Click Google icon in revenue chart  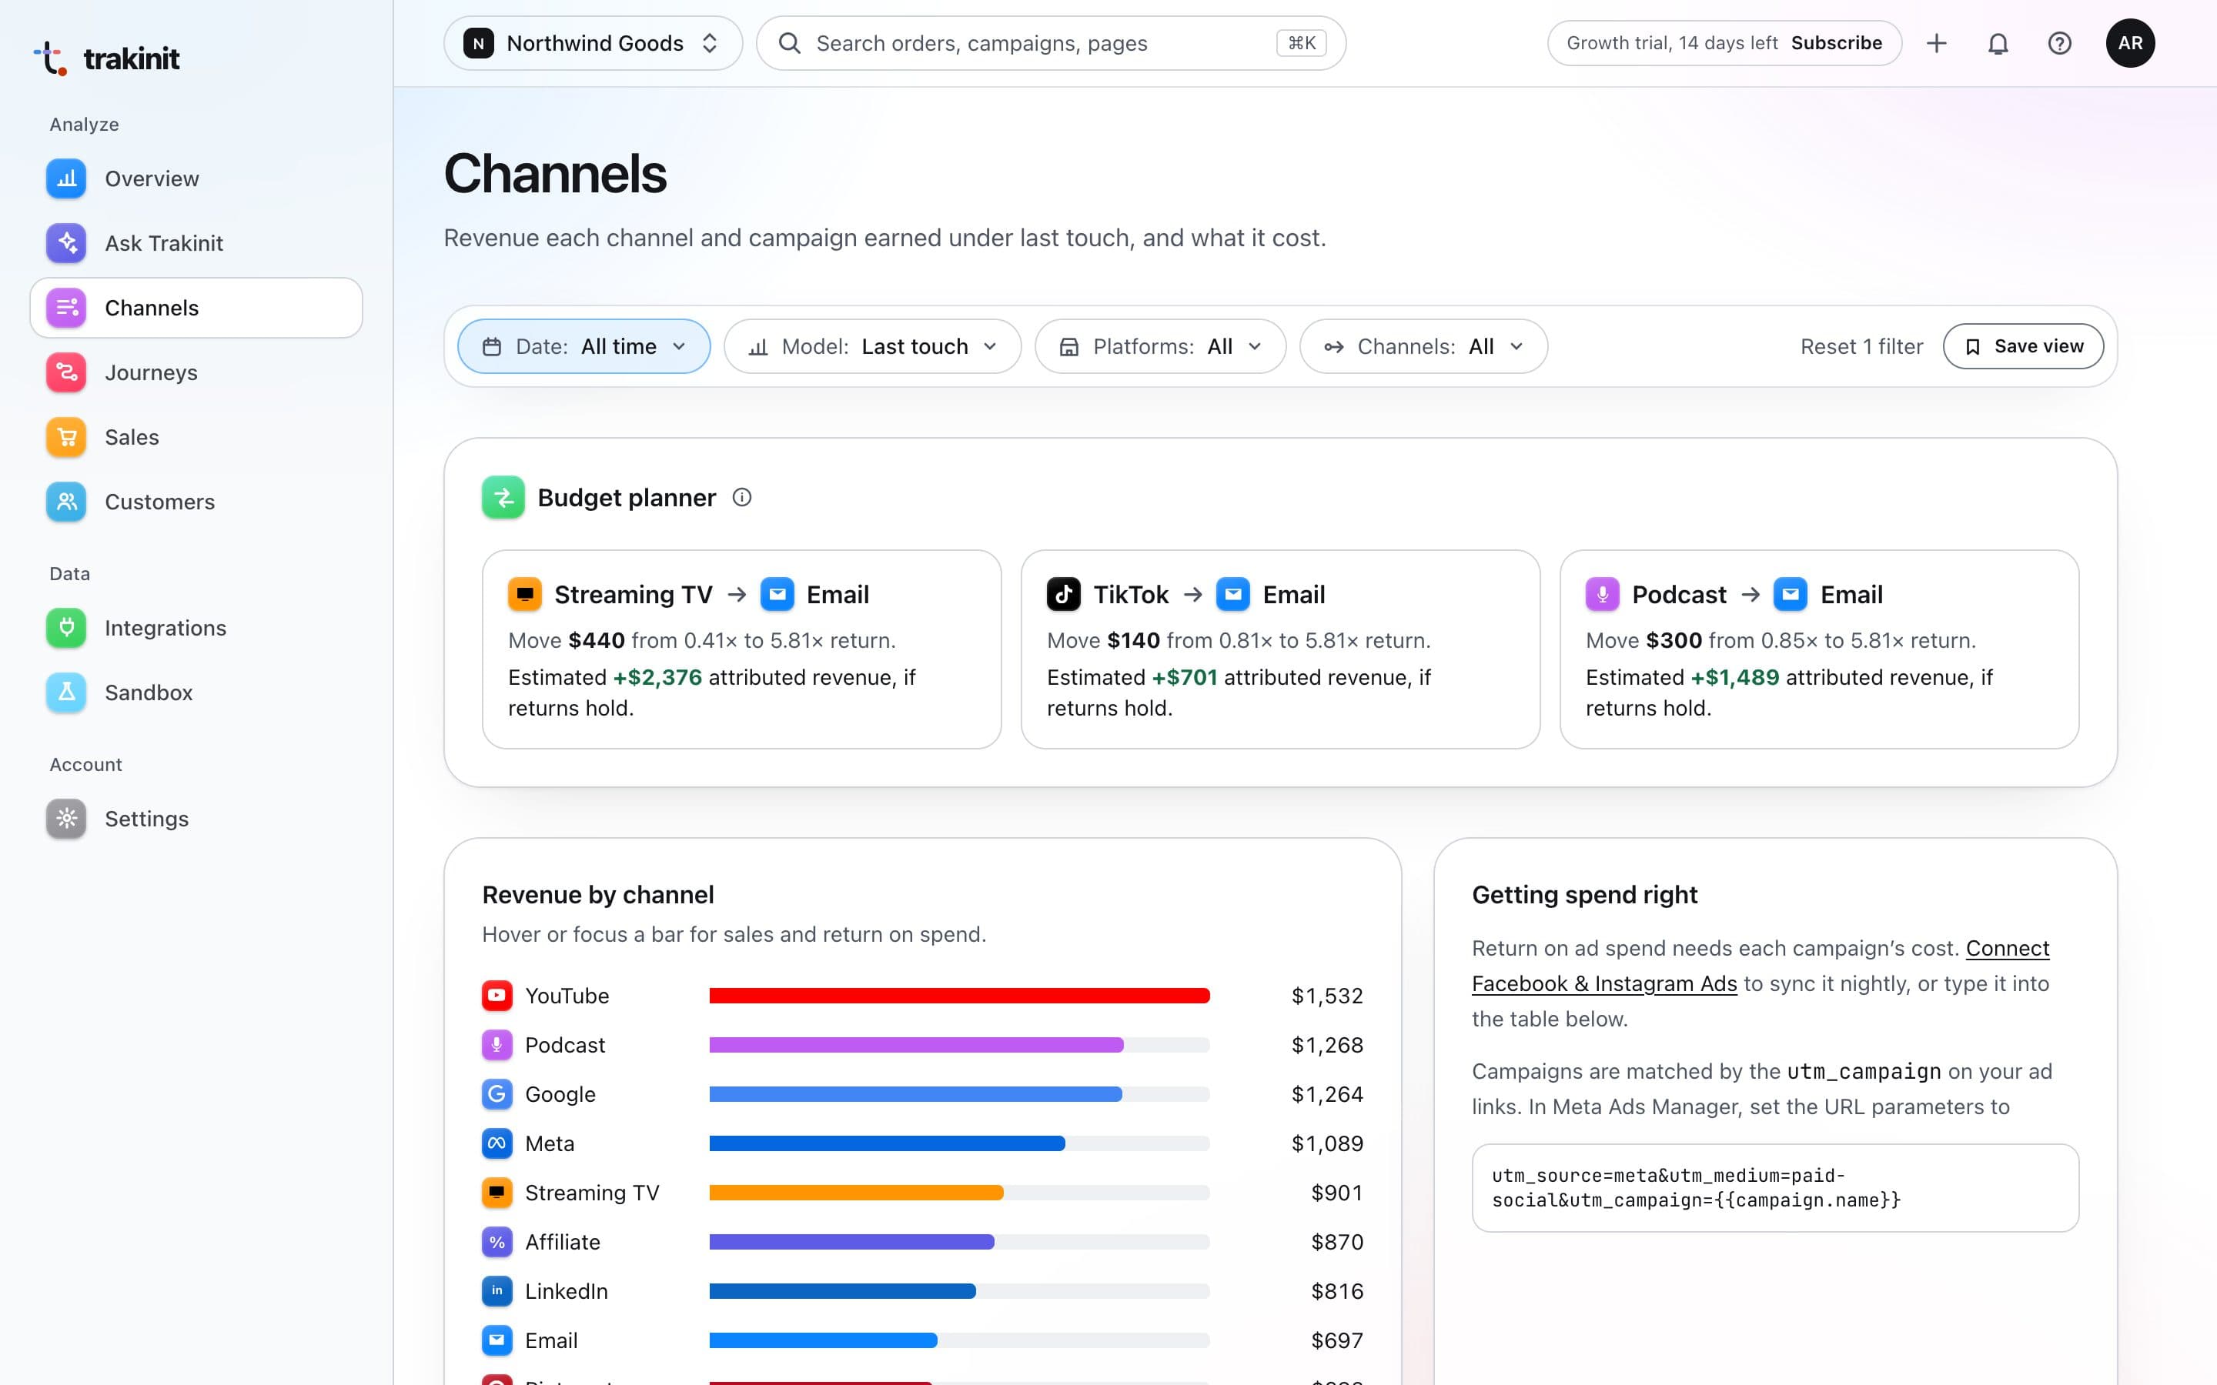point(497,1093)
